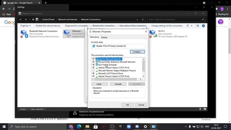Click Disable this network device

pos(48,26)
